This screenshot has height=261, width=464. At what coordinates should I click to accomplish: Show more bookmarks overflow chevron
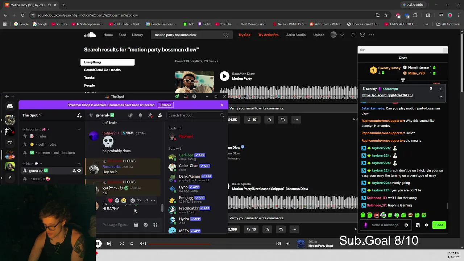click(x=427, y=24)
